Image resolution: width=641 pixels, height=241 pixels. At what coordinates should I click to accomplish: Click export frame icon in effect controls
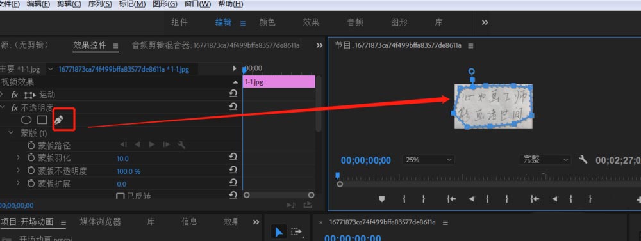click(308, 205)
